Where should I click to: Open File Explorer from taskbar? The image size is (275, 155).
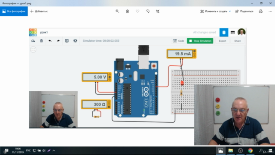[x=230, y=151]
